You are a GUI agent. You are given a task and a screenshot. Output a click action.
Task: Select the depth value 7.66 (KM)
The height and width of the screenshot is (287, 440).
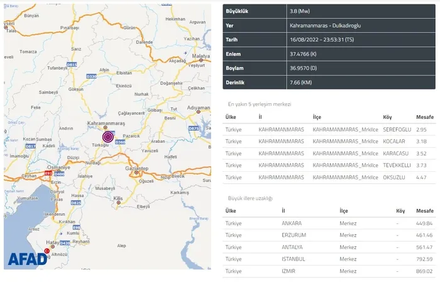301,82
